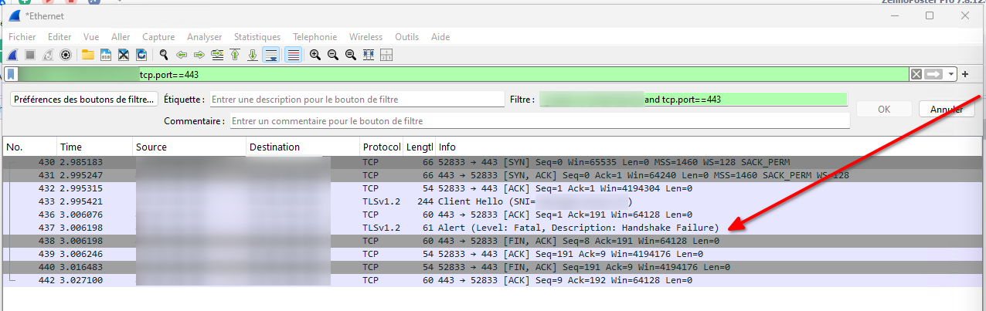The height and width of the screenshot is (311, 986).
Task: Expand recent display filters dropdown
Action: (x=951, y=74)
